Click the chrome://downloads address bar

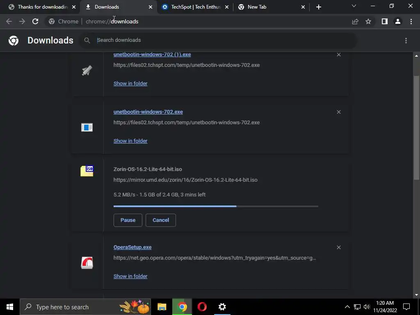click(198, 21)
